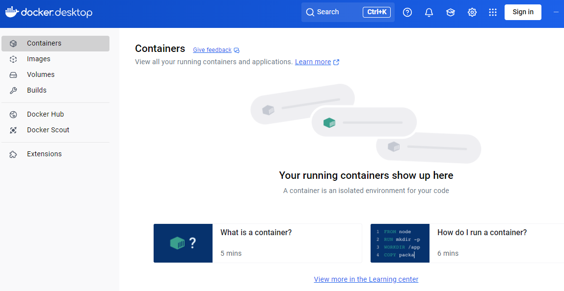Click 'What is a container?' card title

(x=256, y=233)
